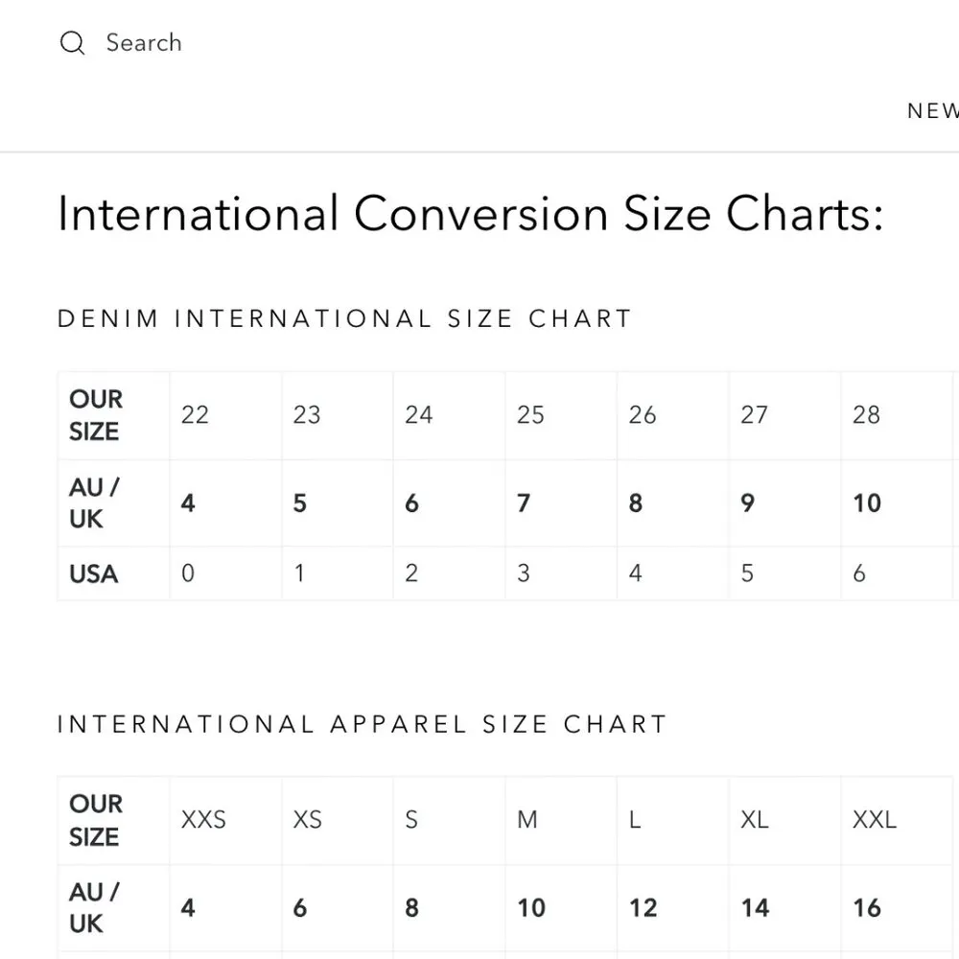Click the search magnifying glass icon
This screenshot has width=959, height=959.
(72, 43)
